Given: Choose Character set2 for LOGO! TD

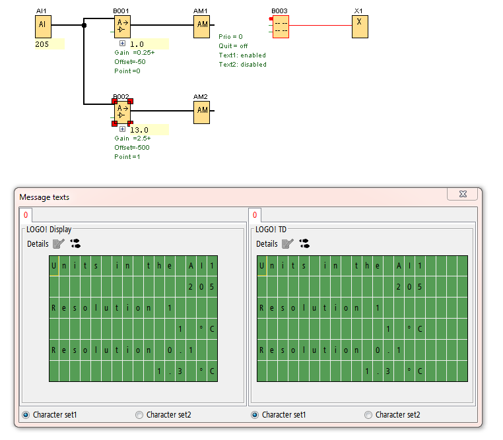Looking at the screenshot, I should (x=368, y=415).
